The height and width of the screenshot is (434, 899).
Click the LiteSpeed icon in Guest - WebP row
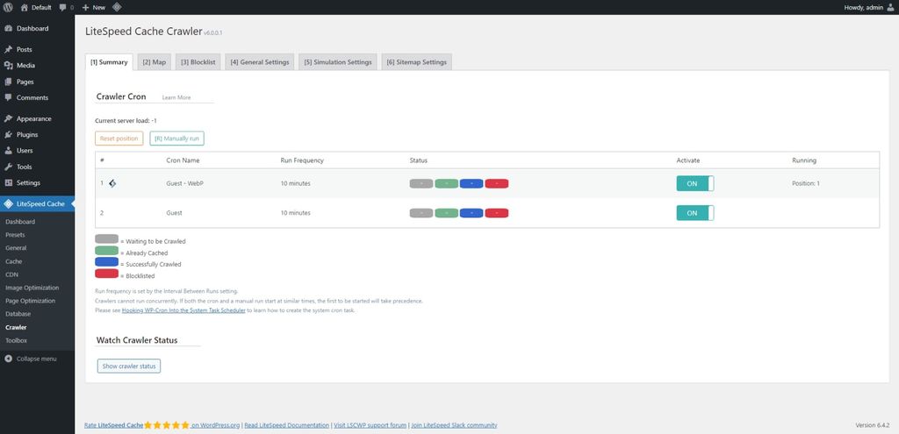112,183
